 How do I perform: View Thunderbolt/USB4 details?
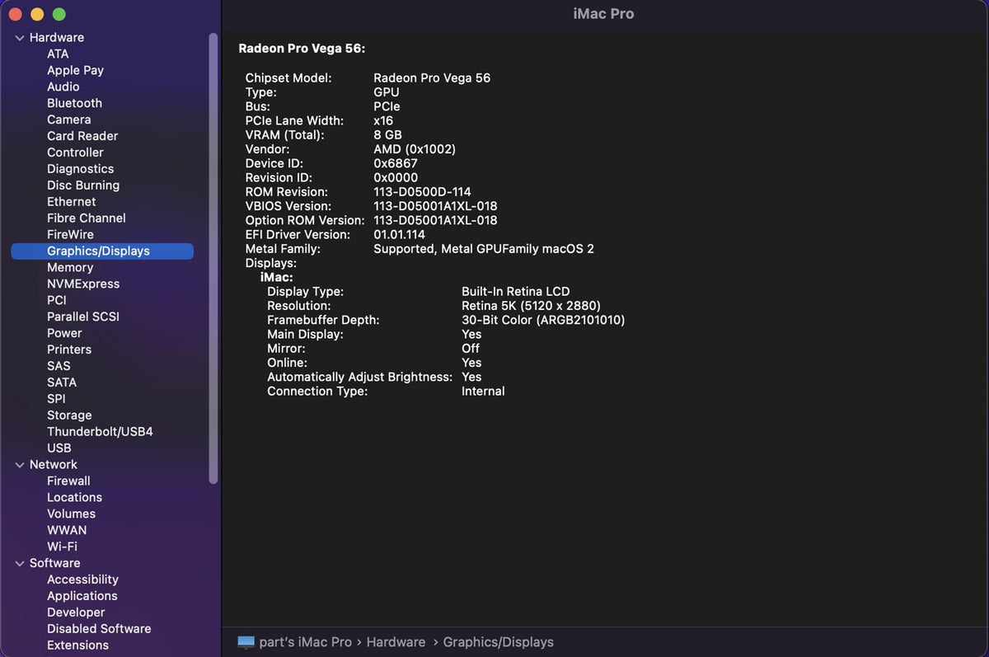100,431
